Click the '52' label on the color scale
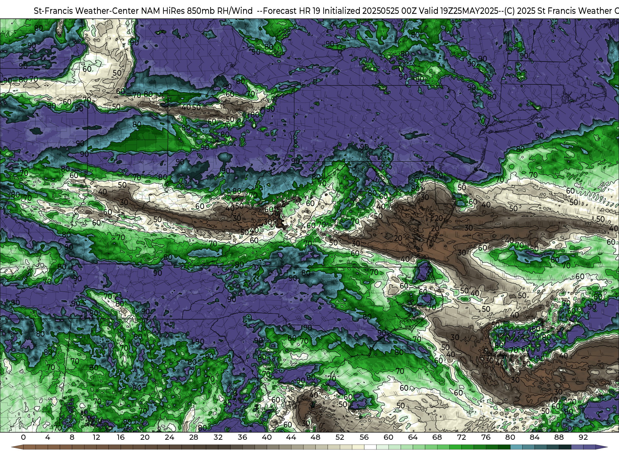The width and height of the screenshot is (619, 451). click(340, 437)
